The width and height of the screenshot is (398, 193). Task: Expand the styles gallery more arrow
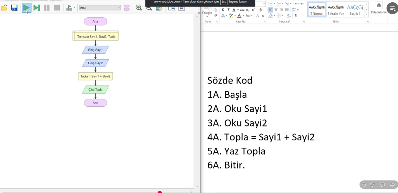367,14
